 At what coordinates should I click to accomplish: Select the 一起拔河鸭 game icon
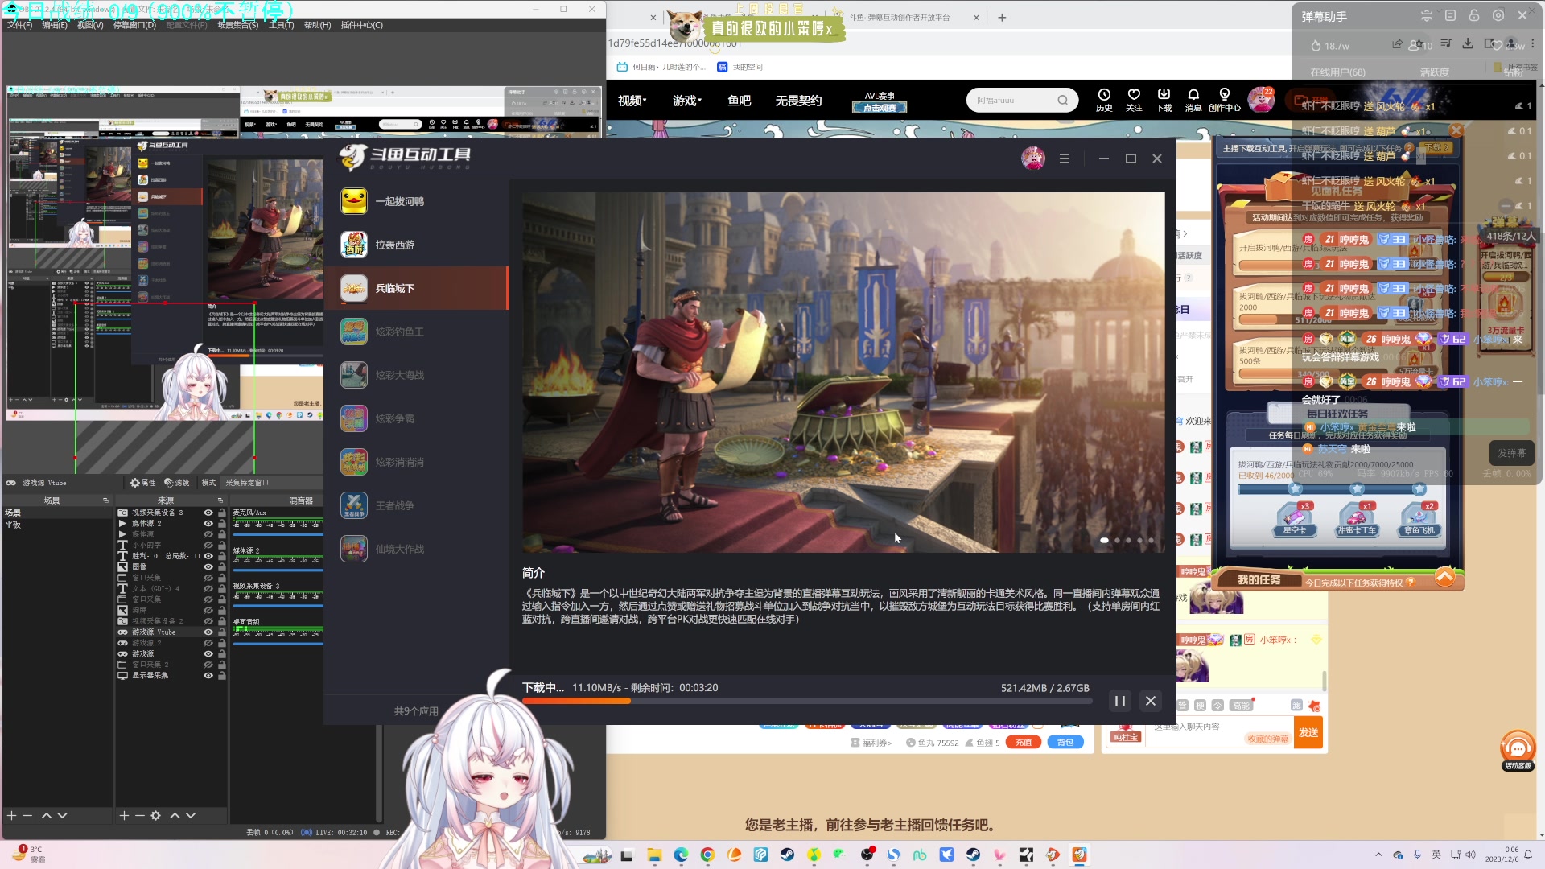pos(354,201)
